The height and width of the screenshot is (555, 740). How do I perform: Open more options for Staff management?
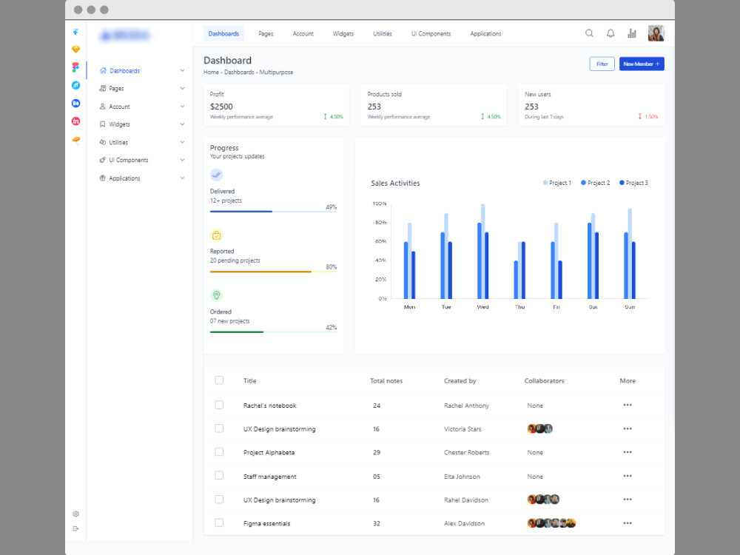pyautogui.click(x=628, y=476)
